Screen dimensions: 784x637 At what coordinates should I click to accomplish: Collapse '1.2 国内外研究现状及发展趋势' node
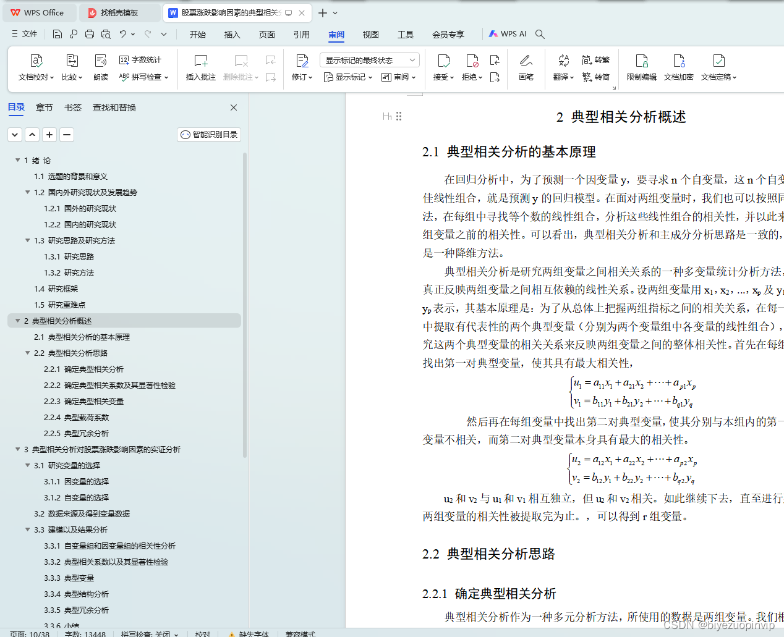[27, 192]
